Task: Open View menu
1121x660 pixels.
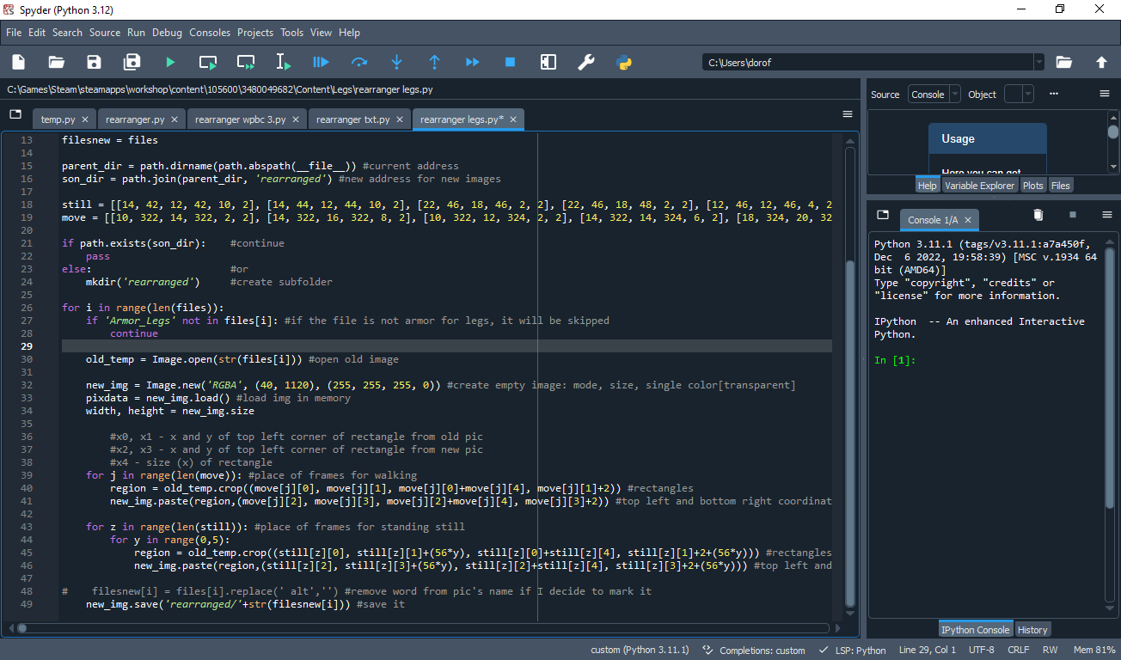Action: 322,33
